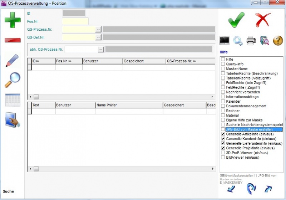Open the magnifying glass search icon

[13, 80]
